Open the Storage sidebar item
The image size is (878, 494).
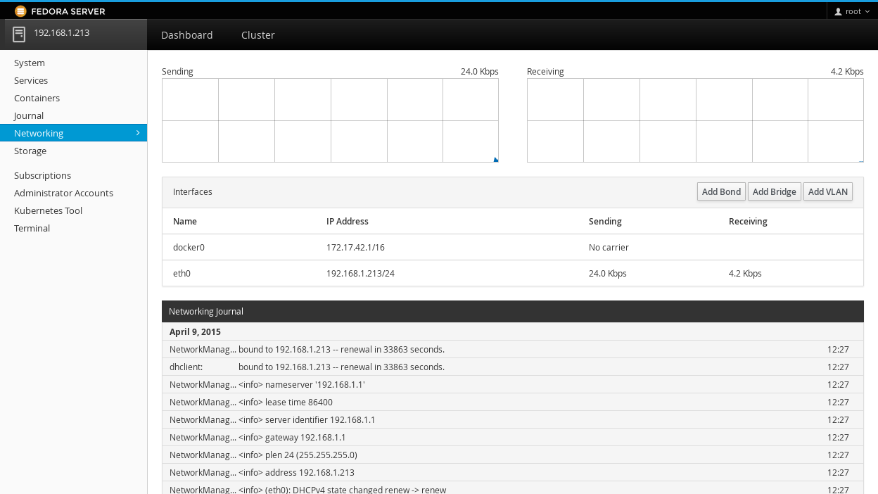30,151
